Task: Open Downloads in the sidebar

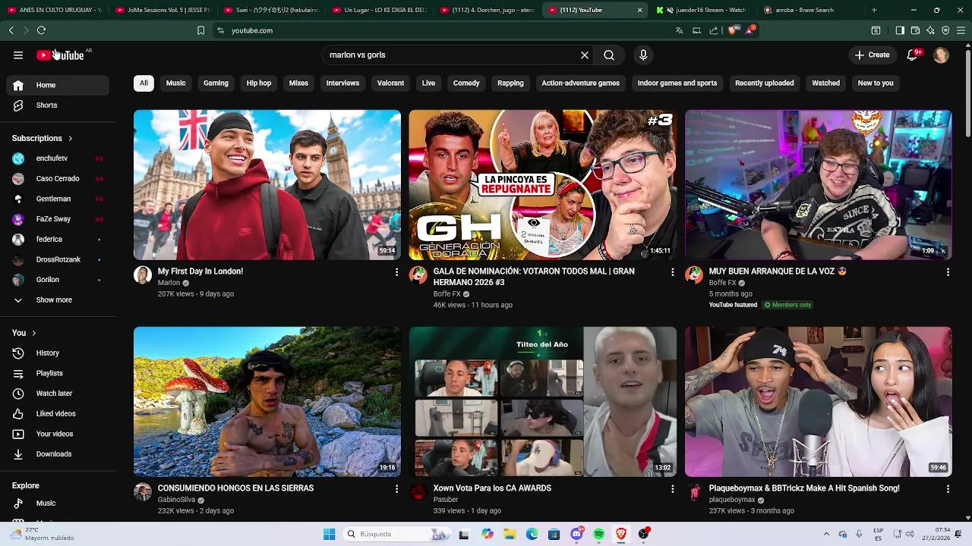Action: [x=58, y=454]
